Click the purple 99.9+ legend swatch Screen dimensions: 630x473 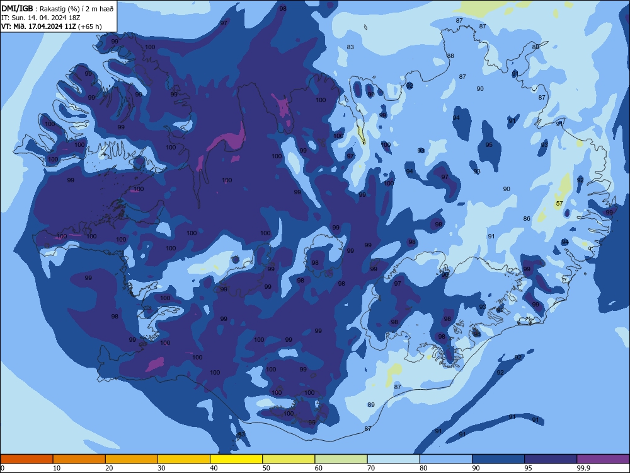pos(603,459)
